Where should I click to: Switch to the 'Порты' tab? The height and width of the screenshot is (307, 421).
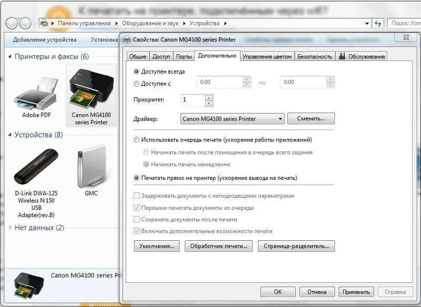pos(184,56)
